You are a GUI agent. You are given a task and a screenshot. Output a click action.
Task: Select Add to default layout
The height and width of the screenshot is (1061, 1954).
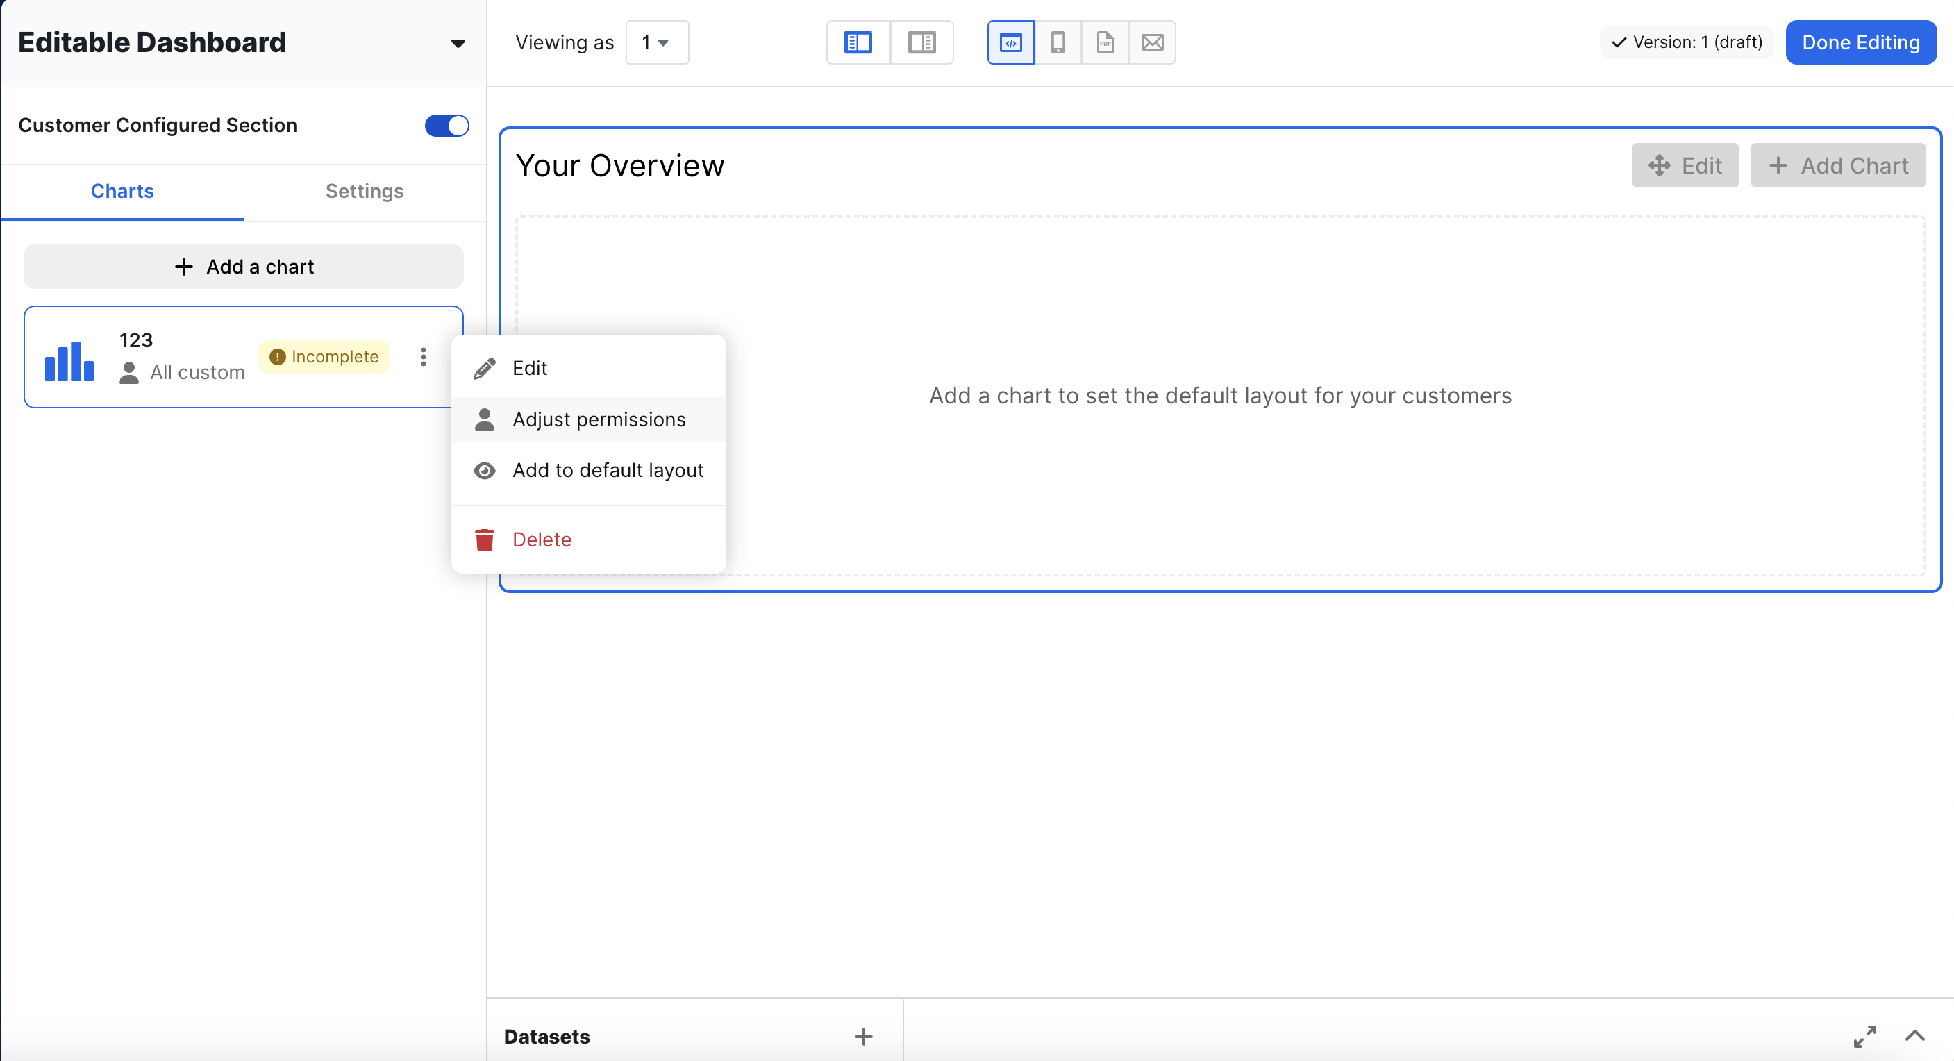[x=608, y=470]
